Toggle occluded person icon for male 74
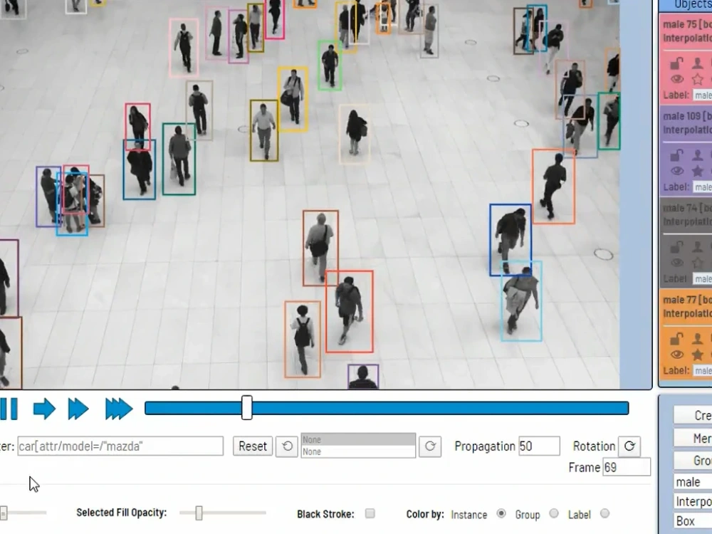The image size is (712, 534). pos(698,247)
